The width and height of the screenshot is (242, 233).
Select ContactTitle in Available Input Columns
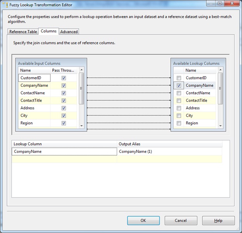[x=34, y=100]
